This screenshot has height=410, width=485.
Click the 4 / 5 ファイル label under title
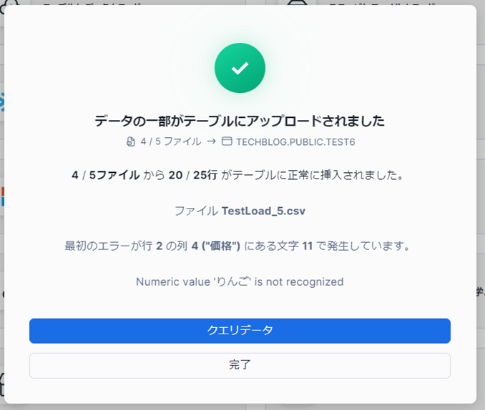coord(170,141)
